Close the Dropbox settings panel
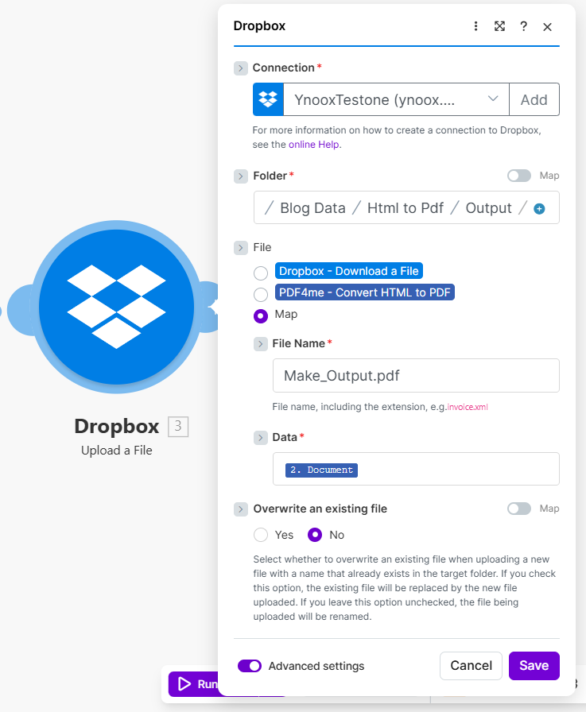This screenshot has height=712, width=586. pyautogui.click(x=547, y=26)
